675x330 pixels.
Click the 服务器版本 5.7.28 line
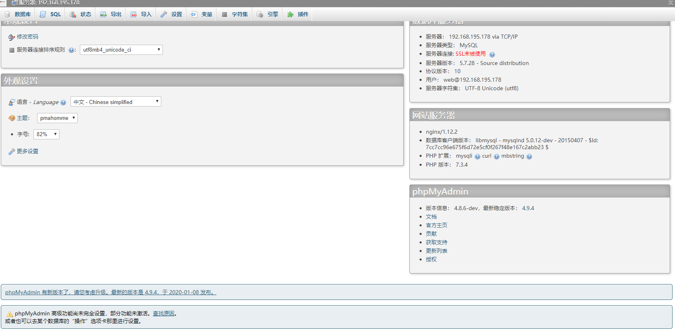477,63
